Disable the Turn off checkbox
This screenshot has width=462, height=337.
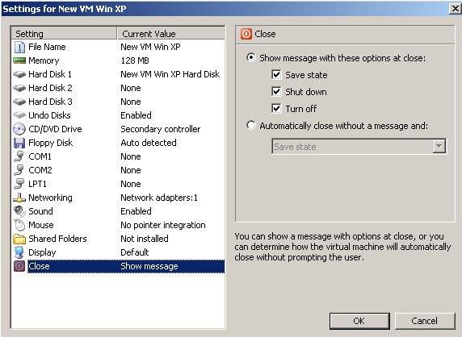click(276, 109)
